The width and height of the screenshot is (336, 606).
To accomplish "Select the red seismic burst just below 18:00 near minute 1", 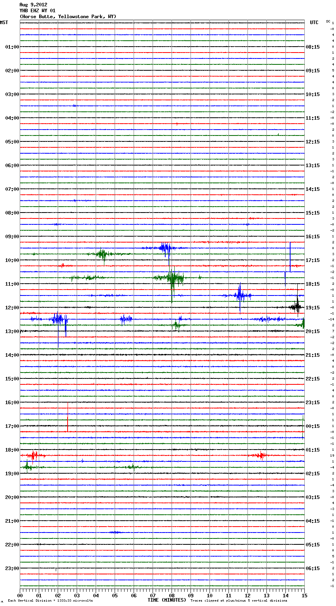I will pos(34,455).
